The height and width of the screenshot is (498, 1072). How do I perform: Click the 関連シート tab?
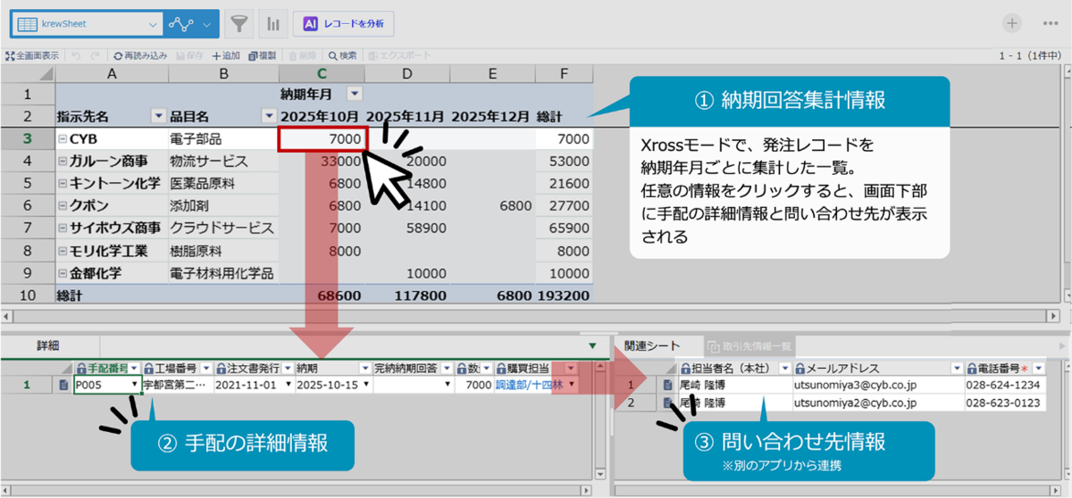click(652, 345)
